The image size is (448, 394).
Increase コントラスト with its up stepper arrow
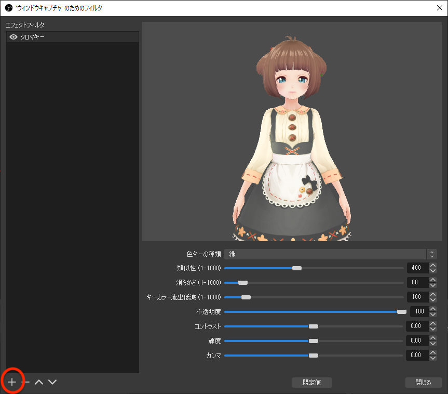(433, 323)
